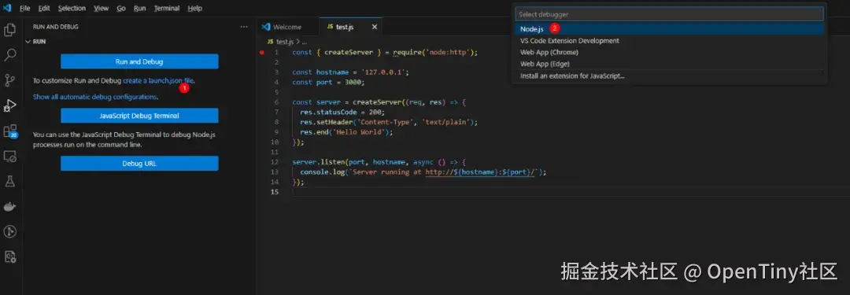Focus the Select debugger input field

pos(669,14)
